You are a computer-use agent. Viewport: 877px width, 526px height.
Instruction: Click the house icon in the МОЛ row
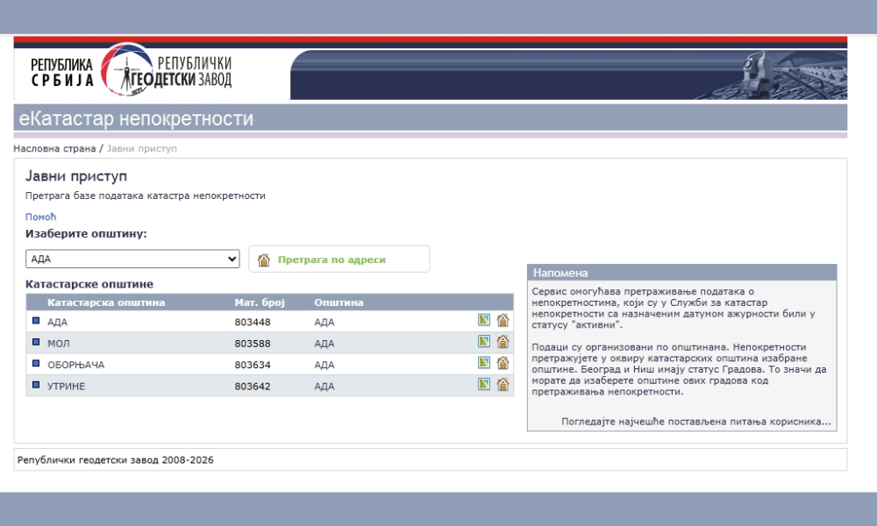tap(503, 342)
